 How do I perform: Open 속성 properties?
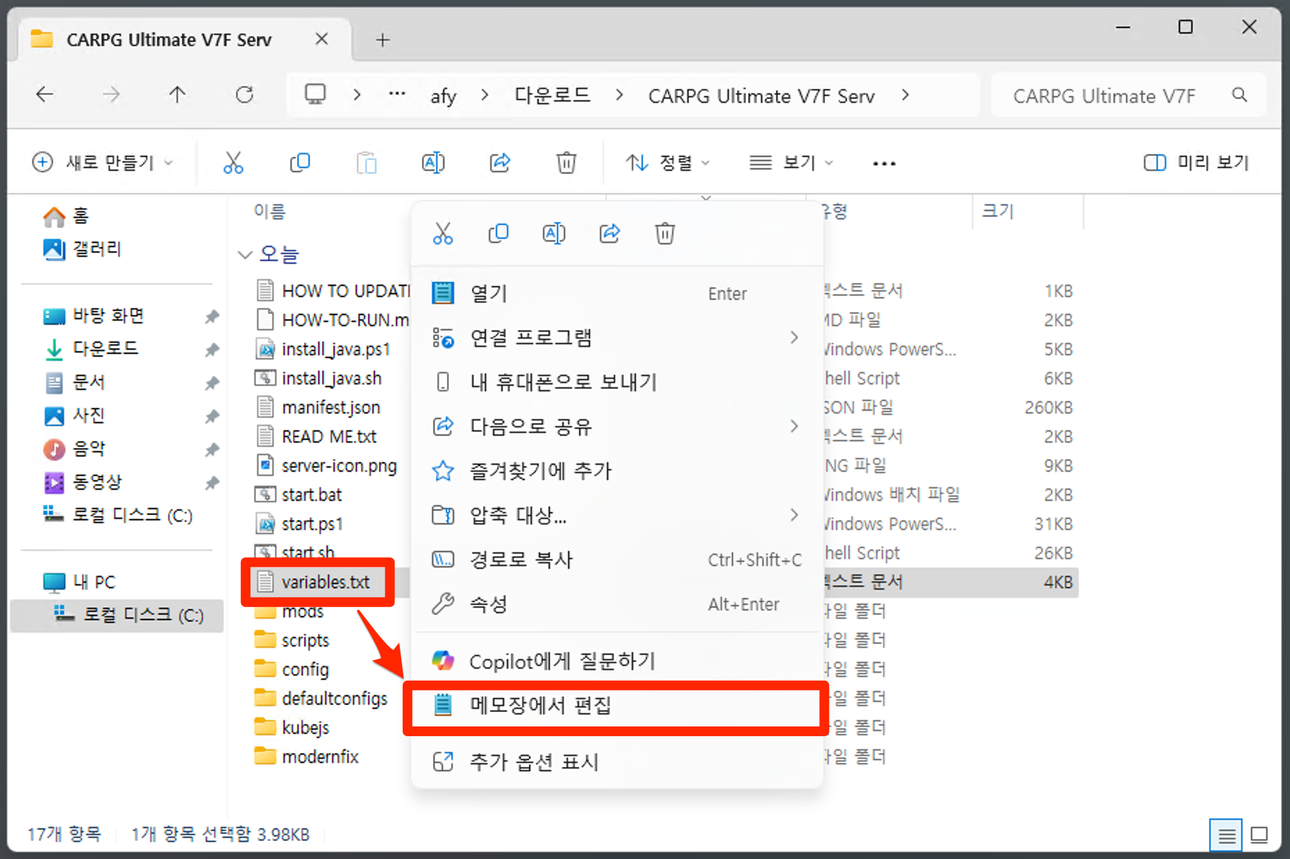tap(617, 604)
